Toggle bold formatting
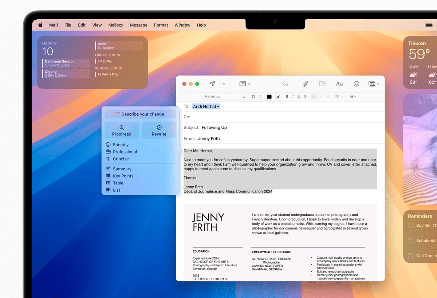The image size is (437, 298). click(287, 96)
